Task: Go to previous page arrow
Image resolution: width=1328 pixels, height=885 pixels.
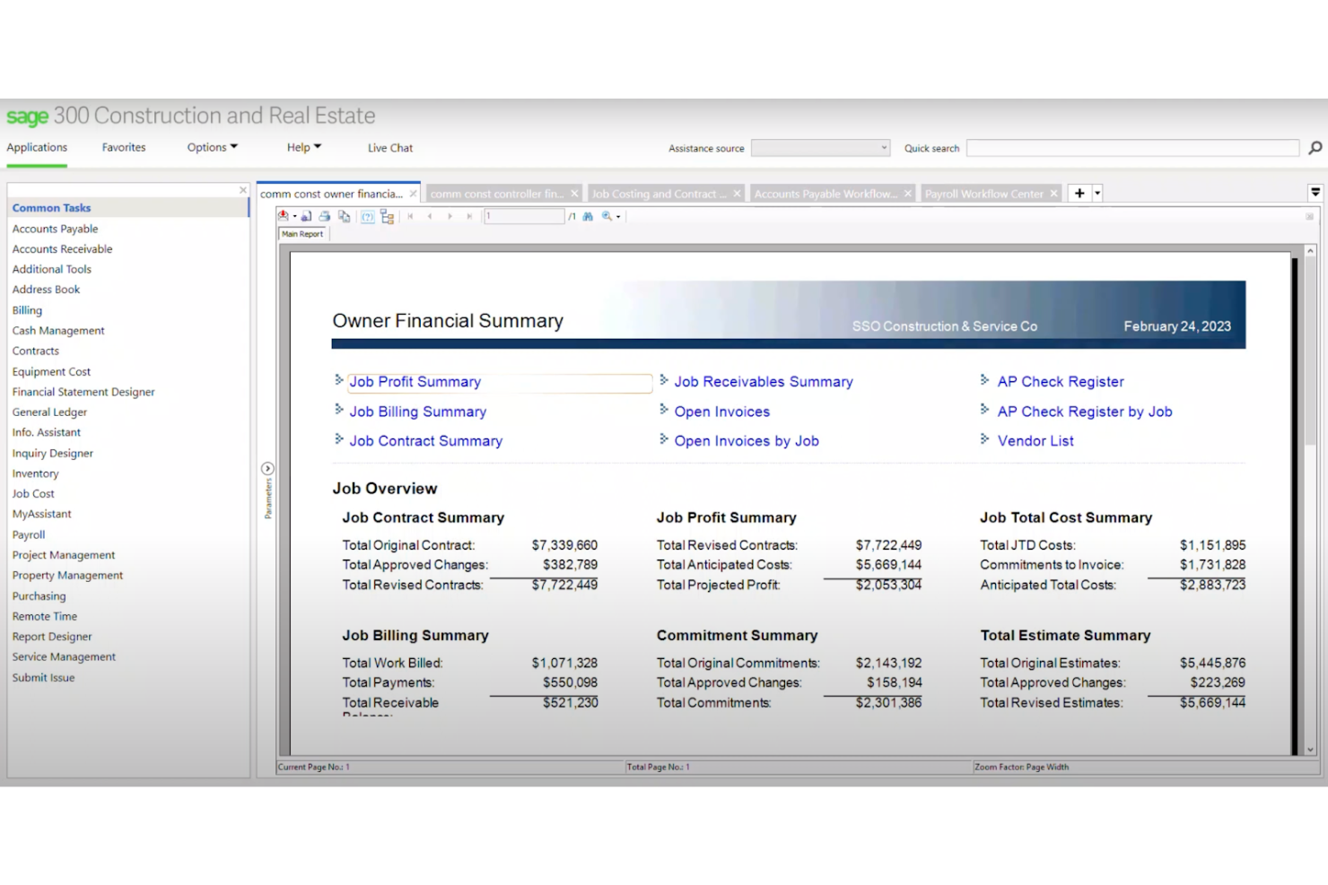Action: coord(430,216)
